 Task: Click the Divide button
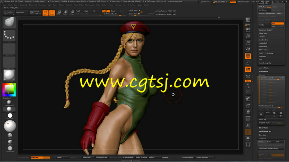click(x=264, y=25)
